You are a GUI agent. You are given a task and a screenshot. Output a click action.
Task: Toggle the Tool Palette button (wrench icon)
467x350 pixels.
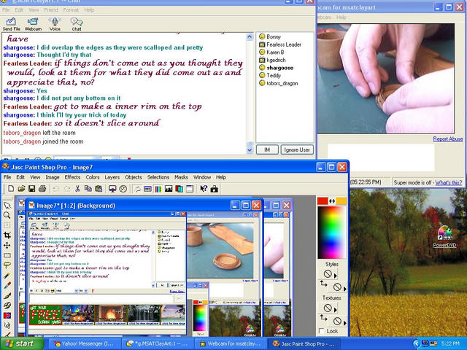pos(137,189)
